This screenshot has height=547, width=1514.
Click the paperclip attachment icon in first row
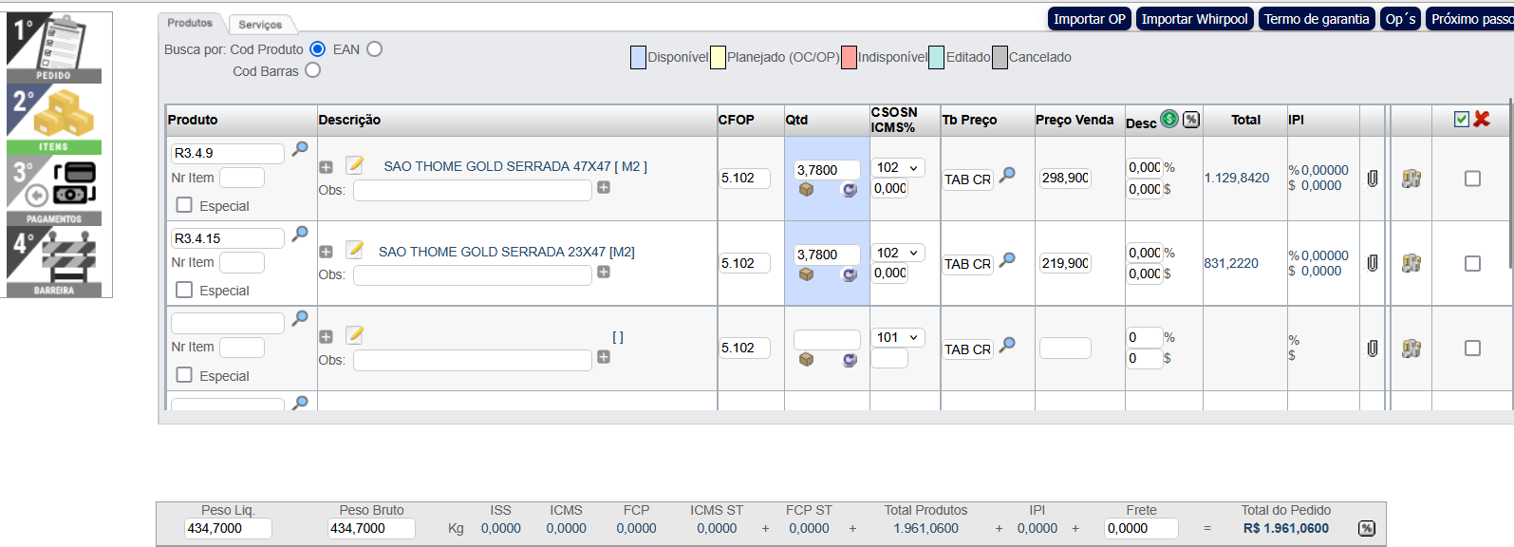[x=1372, y=179]
